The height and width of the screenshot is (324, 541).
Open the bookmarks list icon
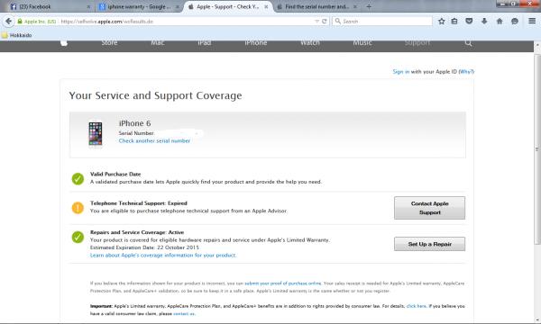point(454,22)
